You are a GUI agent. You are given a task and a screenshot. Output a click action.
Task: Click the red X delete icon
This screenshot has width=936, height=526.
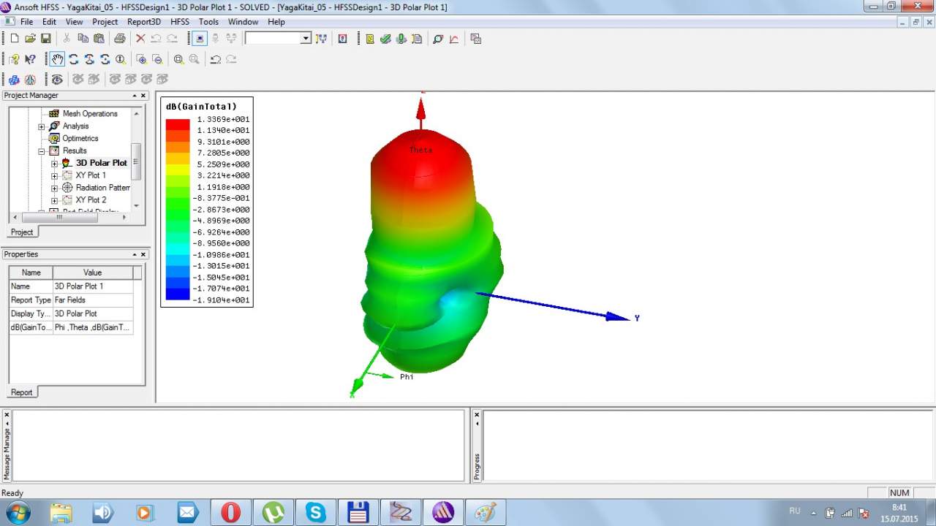[x=140, y=39]
